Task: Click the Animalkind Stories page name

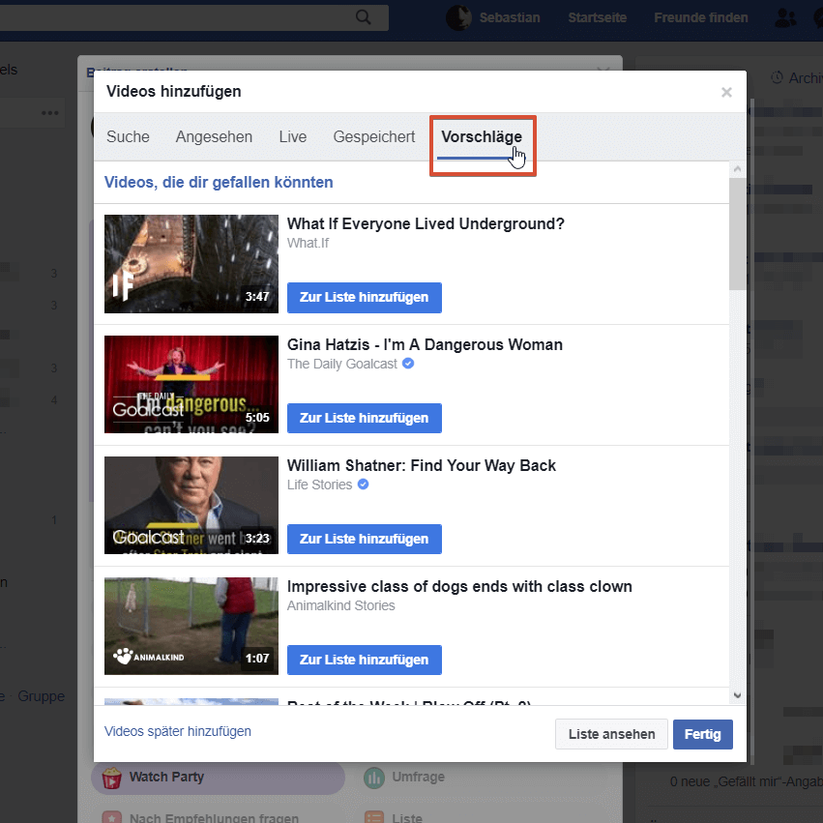Action: [340, 605]
